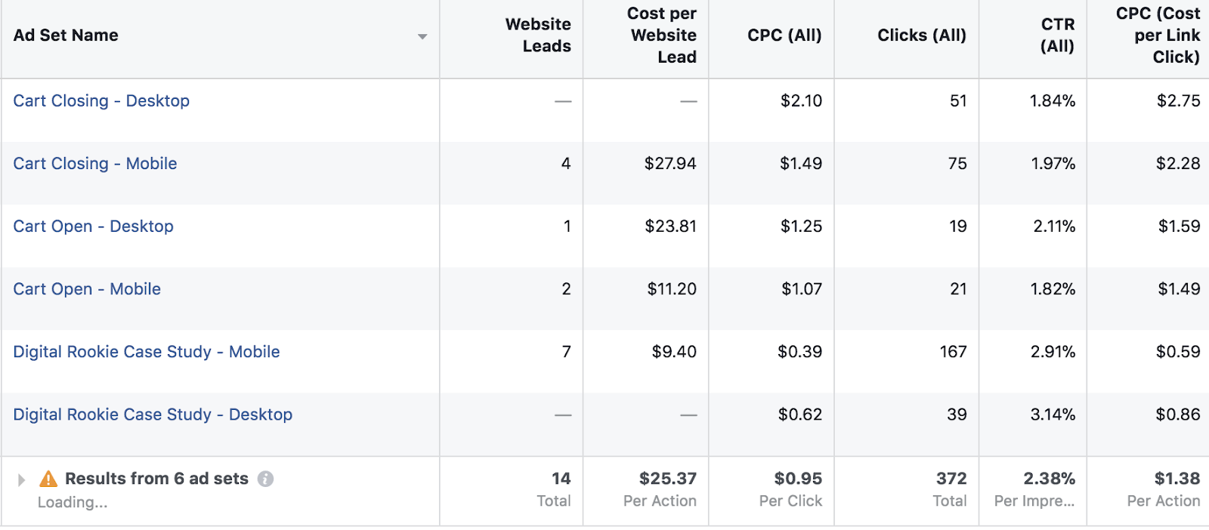Select the Cart Open - Mobile link
1209x530 pixels.
pos(87,289)
